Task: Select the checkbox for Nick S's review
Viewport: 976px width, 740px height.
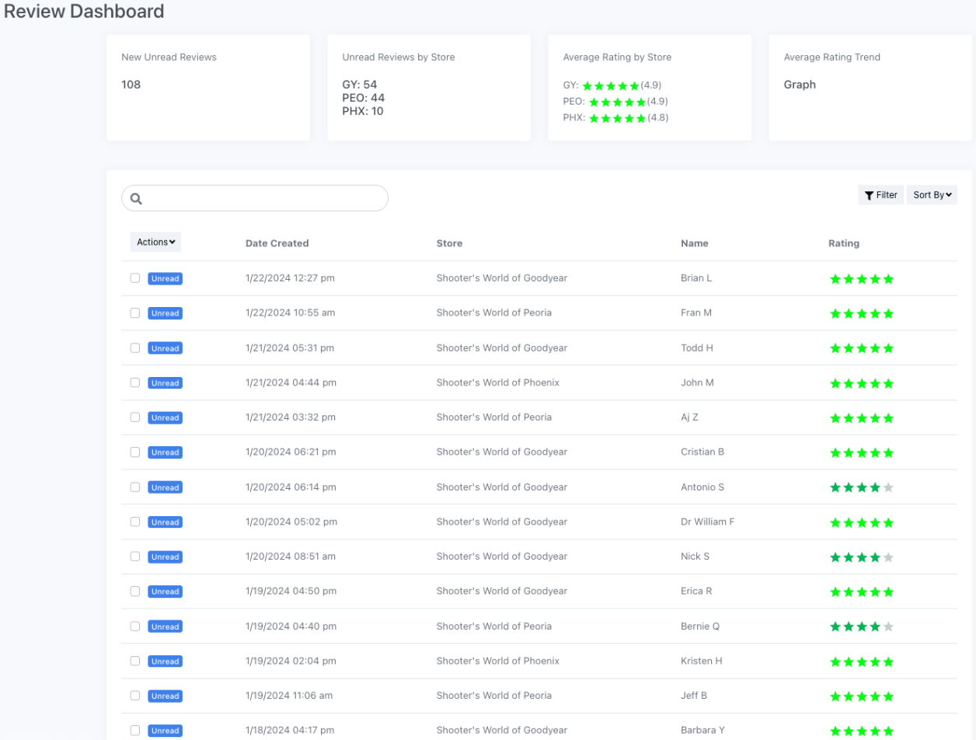Action: [x=135, y=556]
